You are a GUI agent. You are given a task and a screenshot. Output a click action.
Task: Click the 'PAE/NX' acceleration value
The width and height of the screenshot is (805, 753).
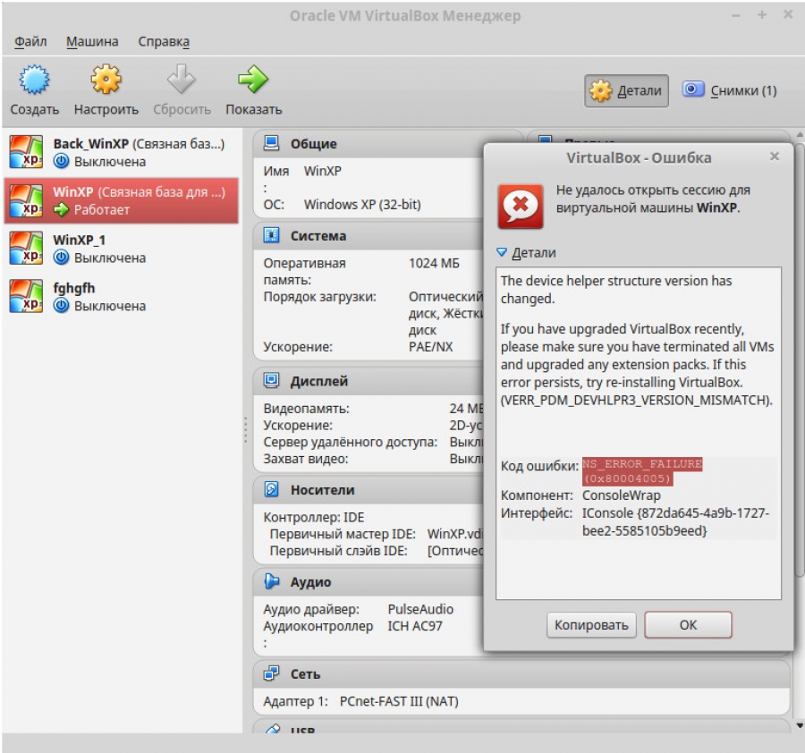pyautogui.click(x=431, y=347)
